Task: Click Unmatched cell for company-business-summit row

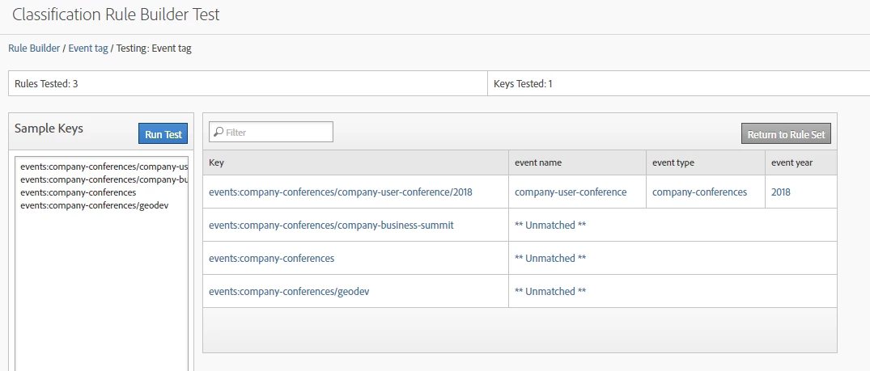Action: [x=550, y=226]
